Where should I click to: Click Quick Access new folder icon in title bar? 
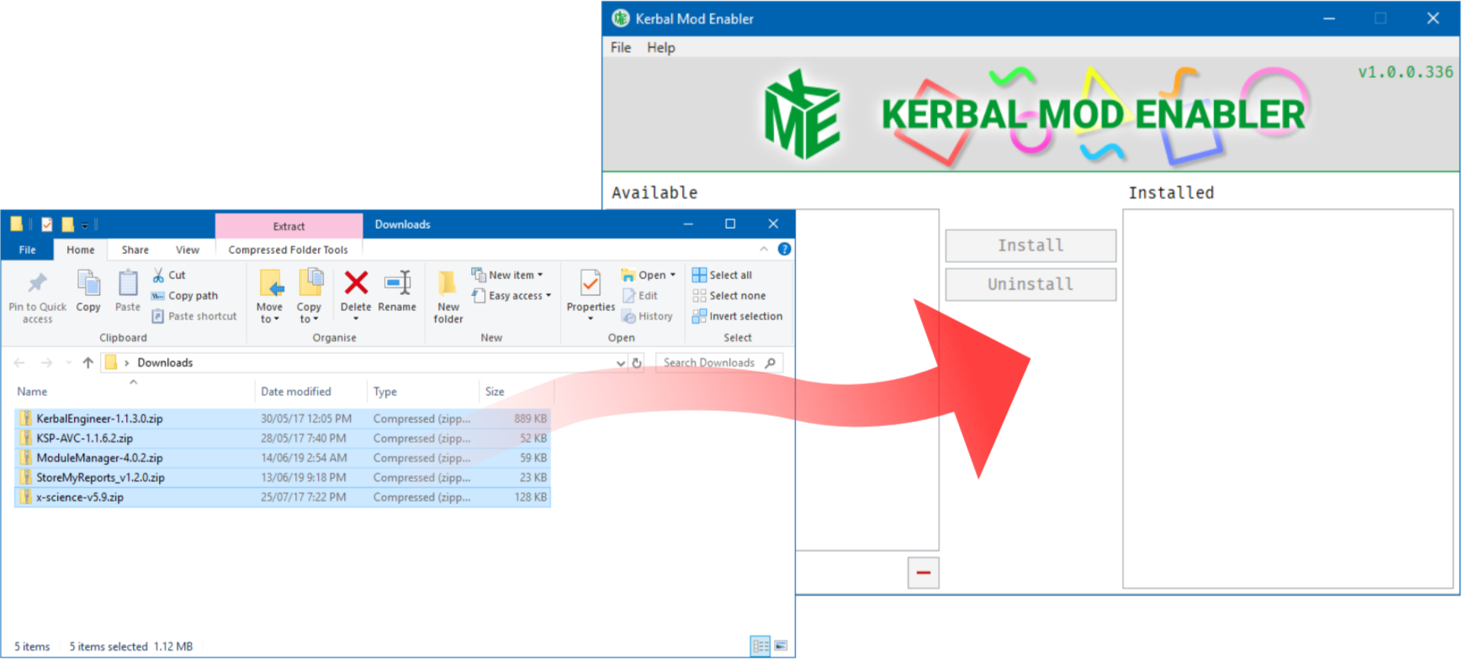point(67,224)
